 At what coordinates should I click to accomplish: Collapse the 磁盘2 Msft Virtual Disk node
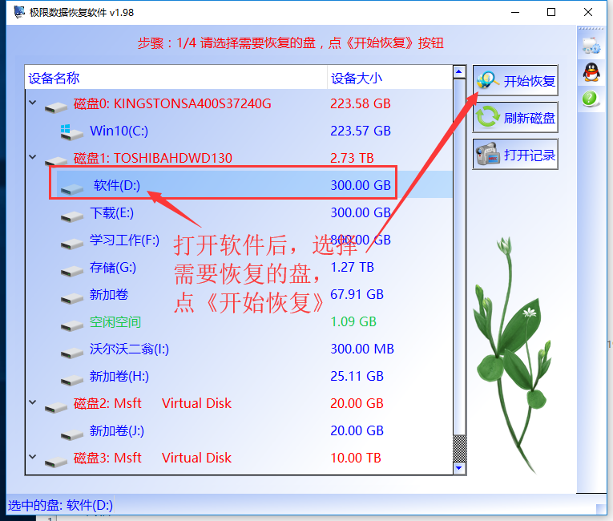pyautogui.click(x=33, y=402)
